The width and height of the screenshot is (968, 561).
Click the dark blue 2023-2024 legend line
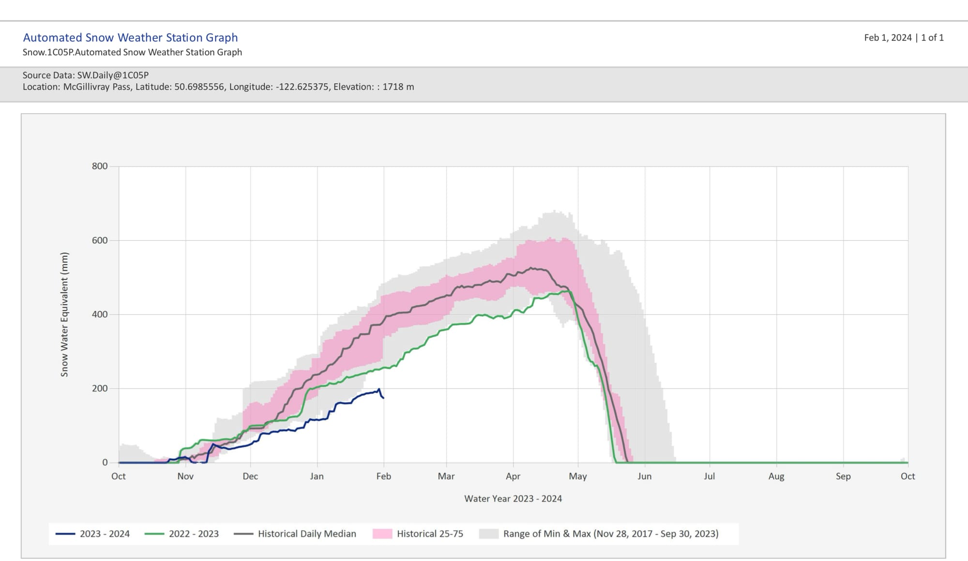pyautogui.click(x=65, y=533)
